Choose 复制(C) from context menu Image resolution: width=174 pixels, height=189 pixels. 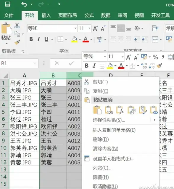(x=121, y=91)
